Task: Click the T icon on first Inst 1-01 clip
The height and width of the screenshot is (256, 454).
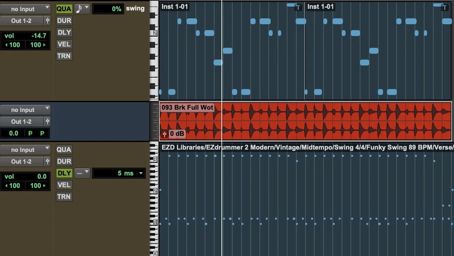Action: (x=298, y=7)
